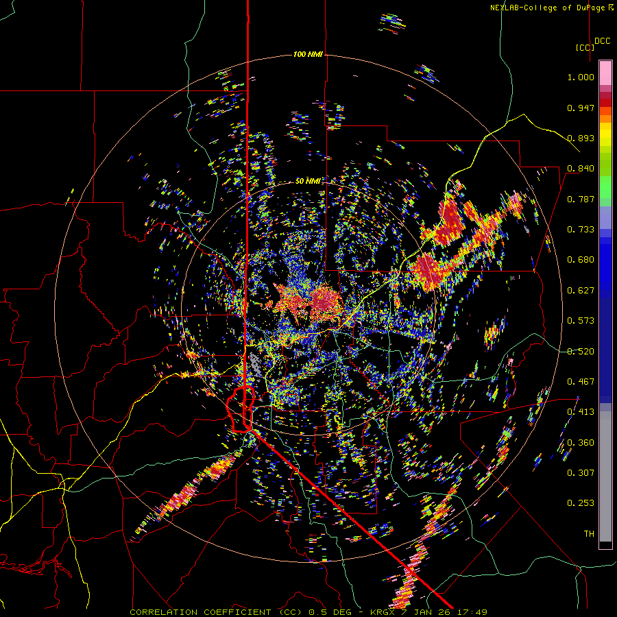Pick the 0.467 legend value
617x617 pixels.
coord(581,382)
